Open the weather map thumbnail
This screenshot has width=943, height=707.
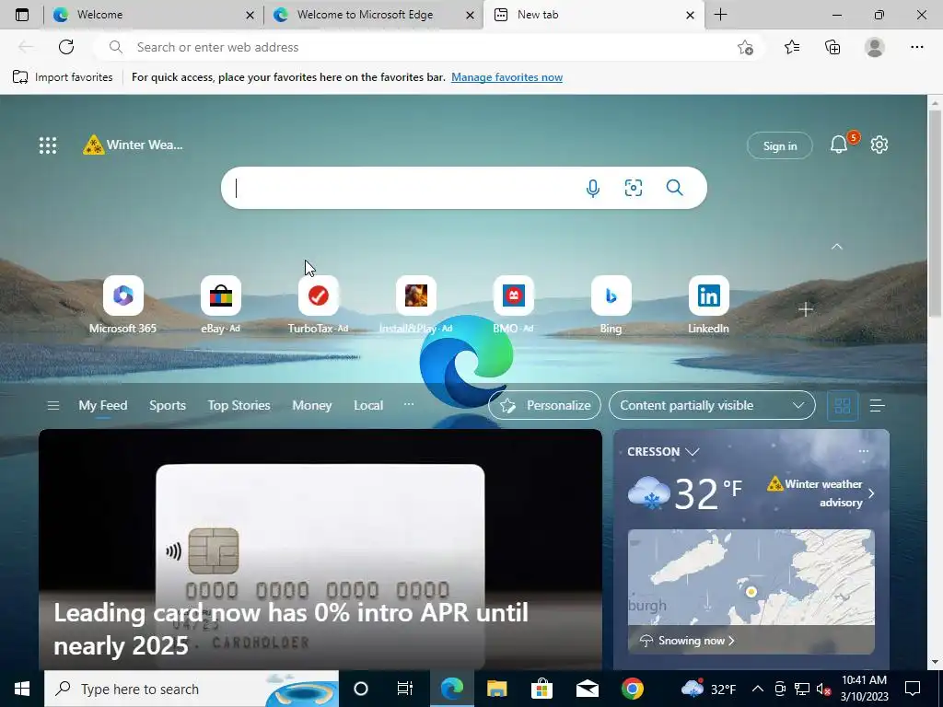click(751, 577)
